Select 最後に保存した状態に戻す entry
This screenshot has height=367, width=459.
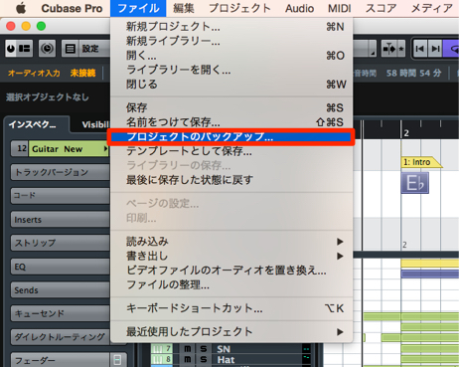click(x=231, y=180)
